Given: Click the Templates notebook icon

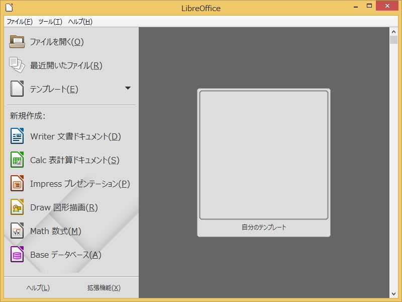Looking at the screenshot, I should [17, 89].
